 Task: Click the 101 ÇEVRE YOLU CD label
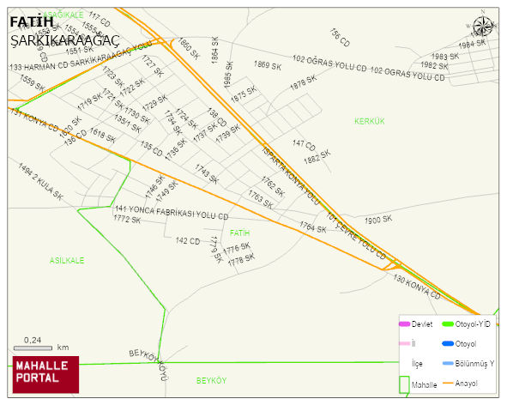coord(356,236)
